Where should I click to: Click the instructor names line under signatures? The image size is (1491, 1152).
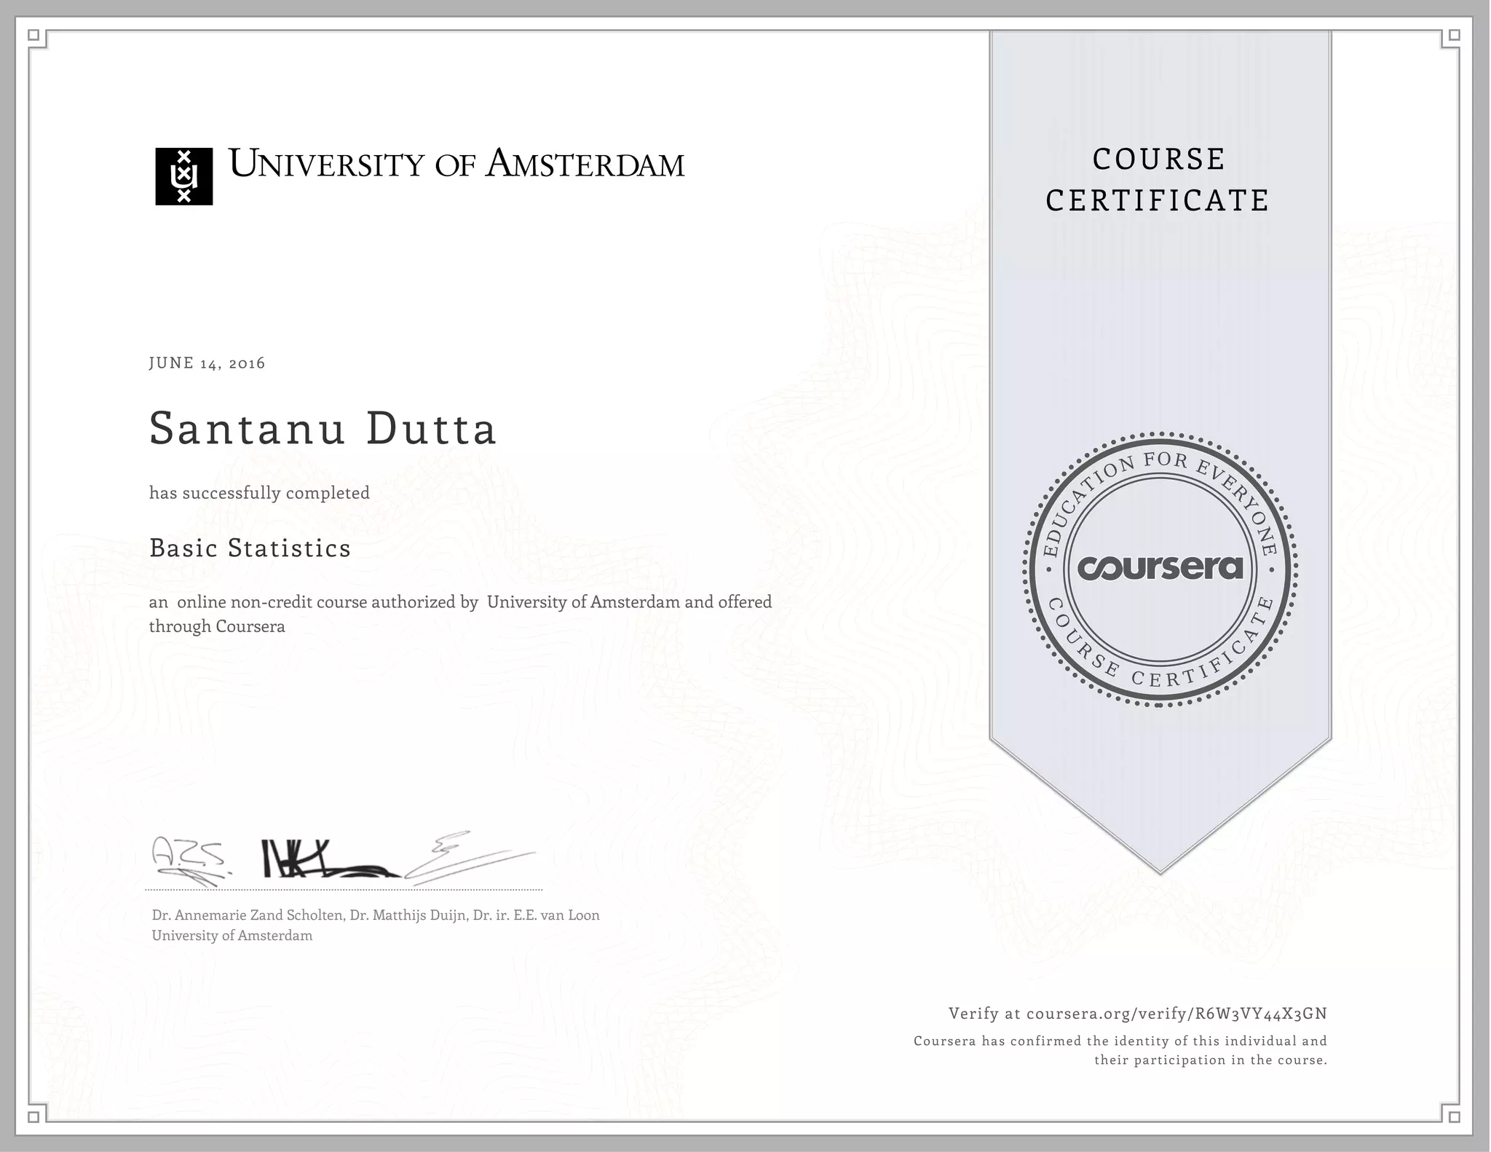click(376, 915)
